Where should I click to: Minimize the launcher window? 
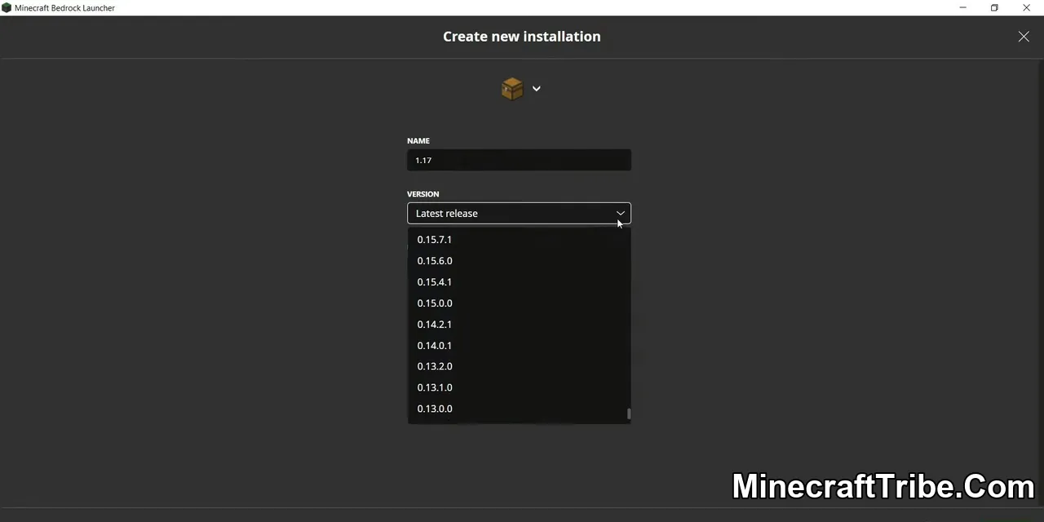coord(962,7)
